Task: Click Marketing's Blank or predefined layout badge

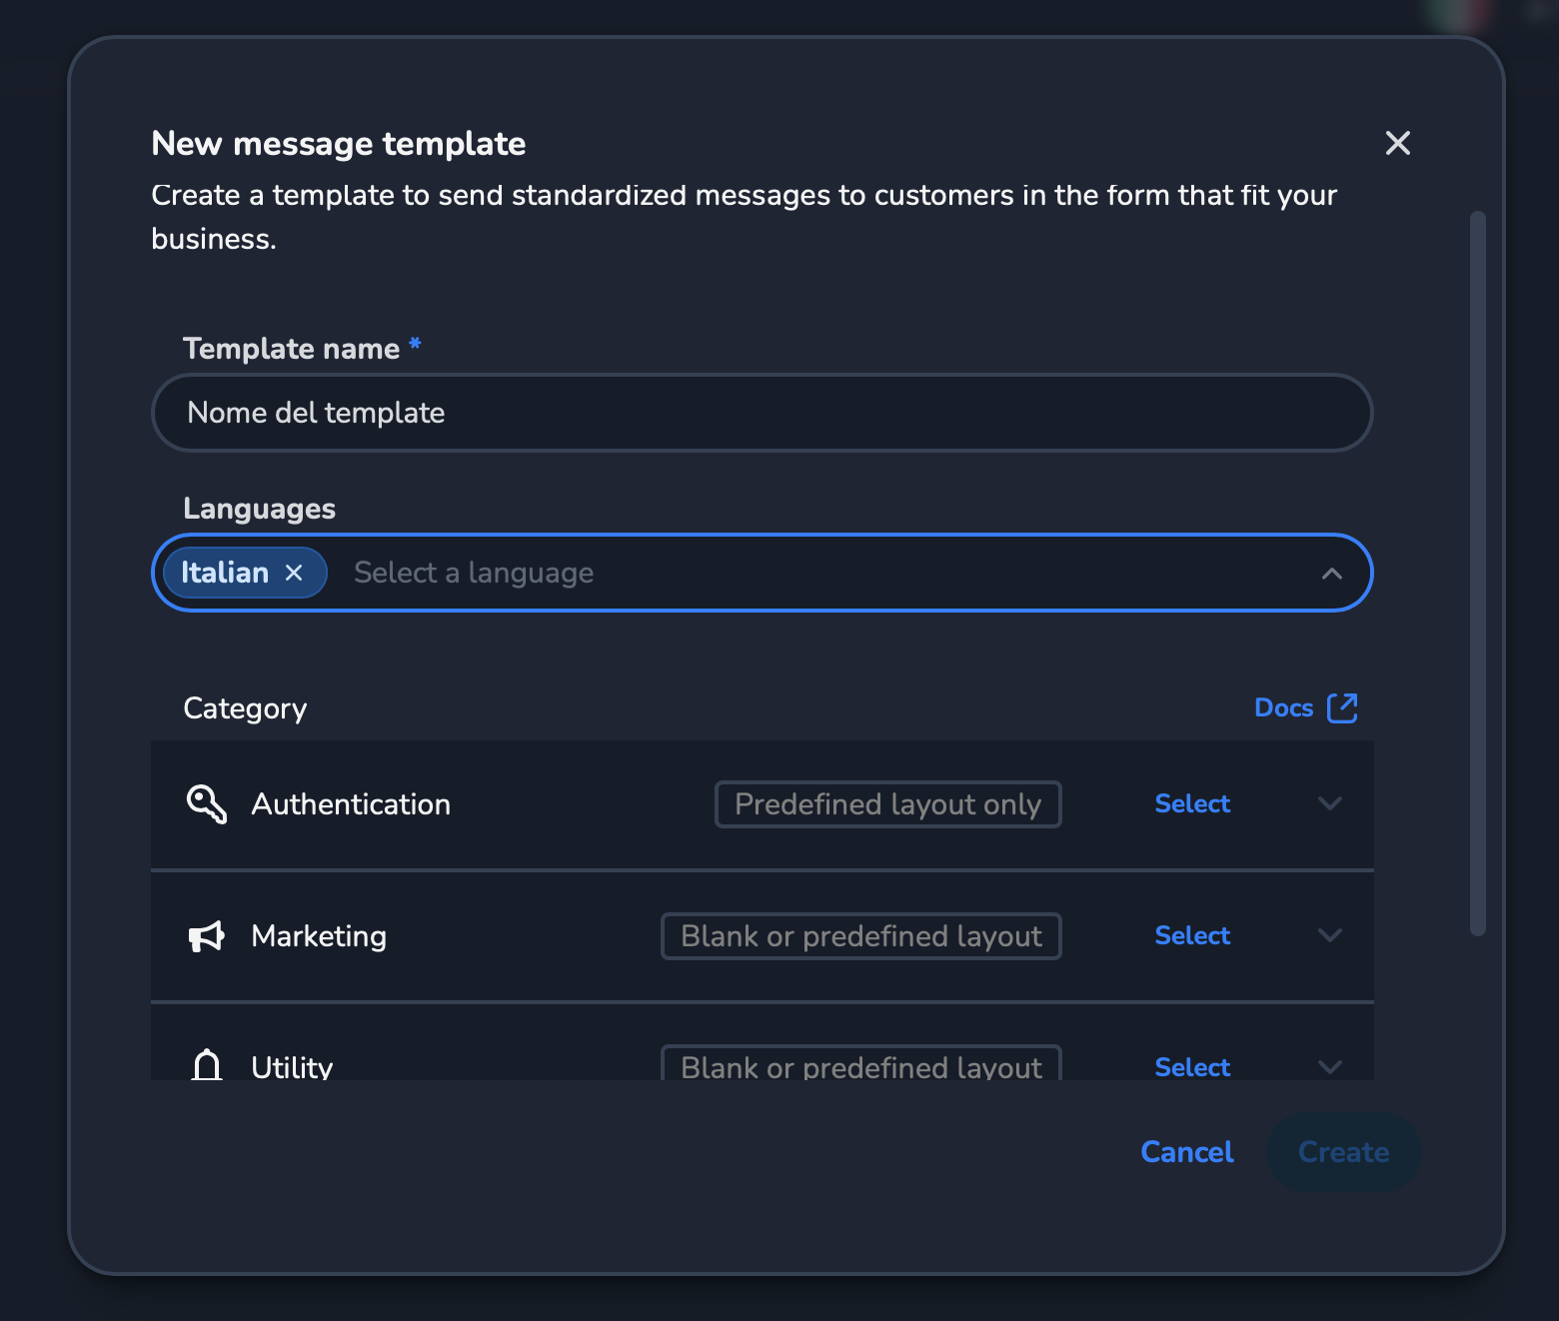Action: (x=860, y=936)
